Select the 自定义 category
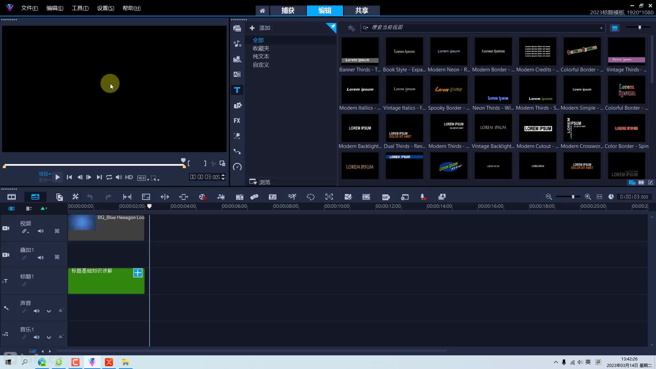 [x=261, y=65]
